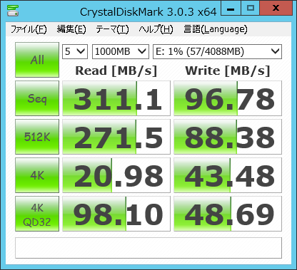Click the CrystalDiskMark app icon in title bar
The image size is (297, 270).
coord(13,10)
